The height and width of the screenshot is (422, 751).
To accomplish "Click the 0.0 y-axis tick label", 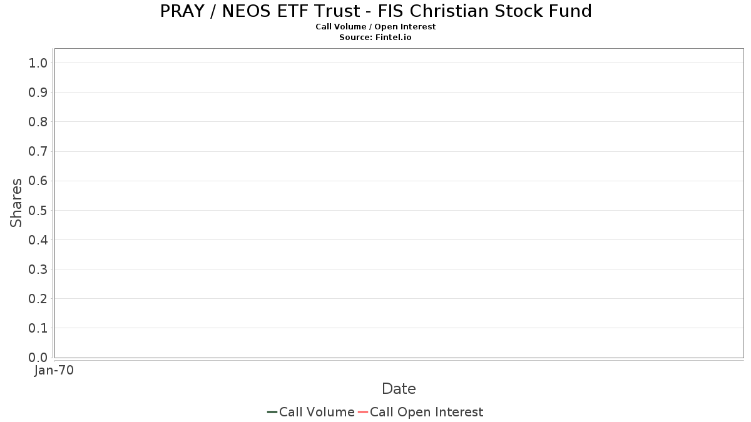I will (x=38, y=358).
